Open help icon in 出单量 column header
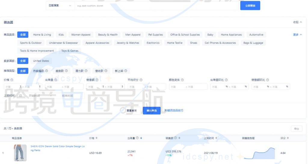The width and height of the screenshot is (308, 164). pos(137,138)
